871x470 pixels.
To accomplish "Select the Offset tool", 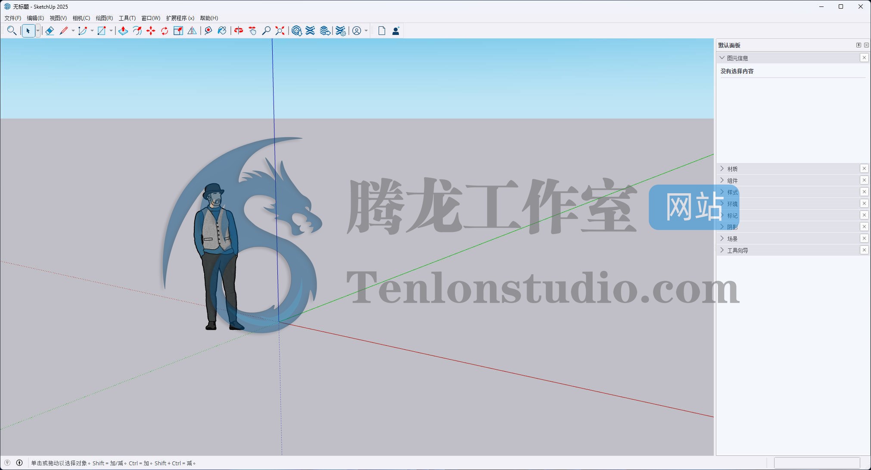I will [137, 31].
